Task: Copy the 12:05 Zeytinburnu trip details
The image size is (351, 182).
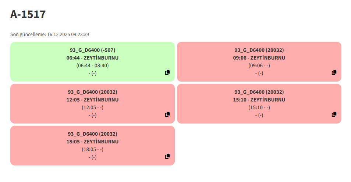Action: pyautogui.click(x=167, y=114)
